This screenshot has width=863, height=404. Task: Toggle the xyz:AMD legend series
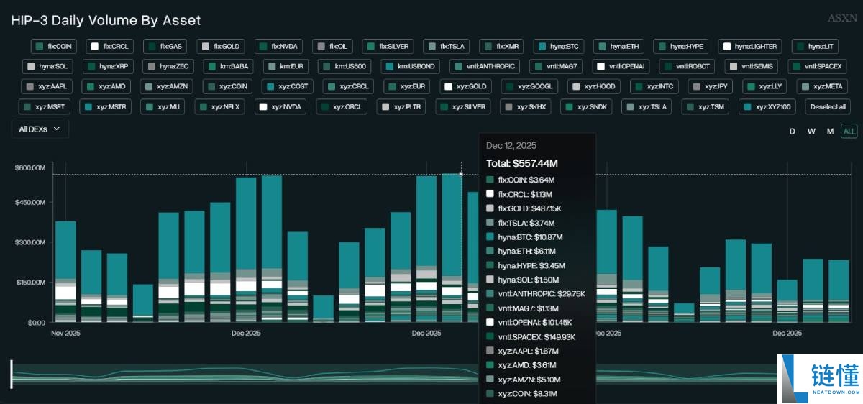[106, 87]
